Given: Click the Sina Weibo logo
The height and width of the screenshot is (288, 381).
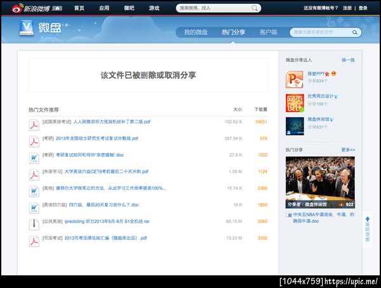Looking at the screenshot, I should pyautogui.click(x=30, y=8).
